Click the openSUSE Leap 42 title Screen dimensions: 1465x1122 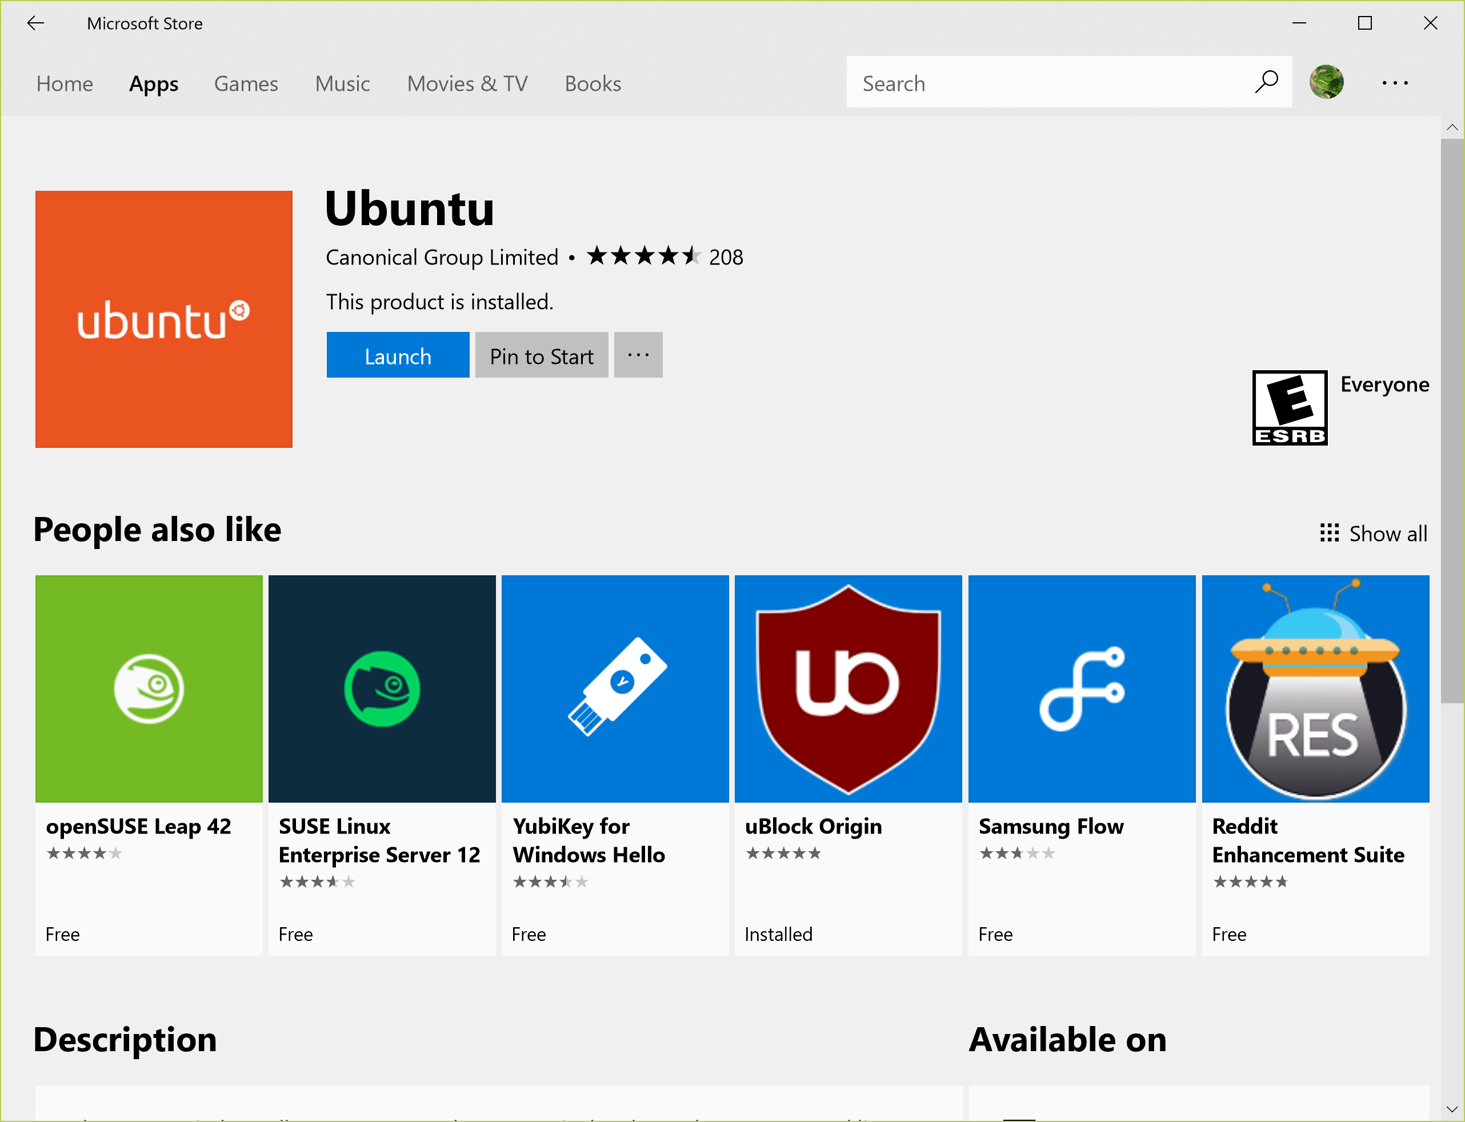(138, 827)
